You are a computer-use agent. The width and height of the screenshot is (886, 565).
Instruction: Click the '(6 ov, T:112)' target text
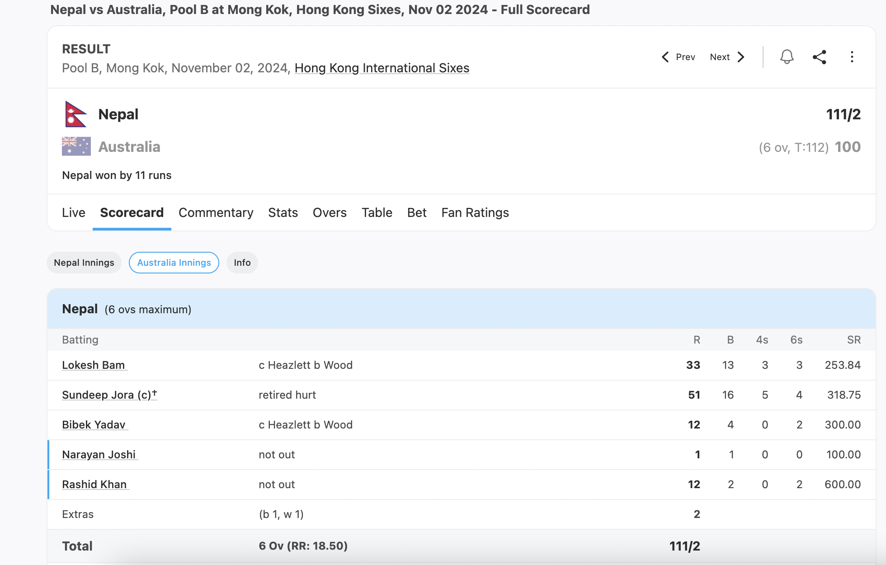[x=794, y=147]
